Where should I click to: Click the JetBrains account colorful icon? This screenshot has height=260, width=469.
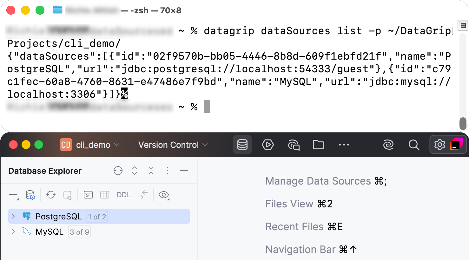[x=456, y=144]
